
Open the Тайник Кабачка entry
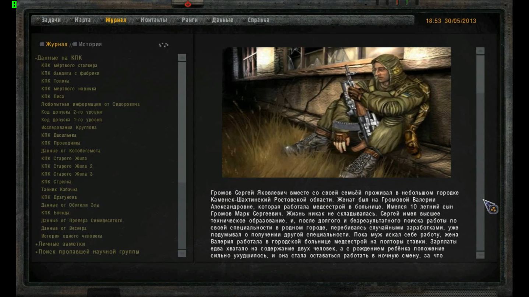[x=59, y=189]
